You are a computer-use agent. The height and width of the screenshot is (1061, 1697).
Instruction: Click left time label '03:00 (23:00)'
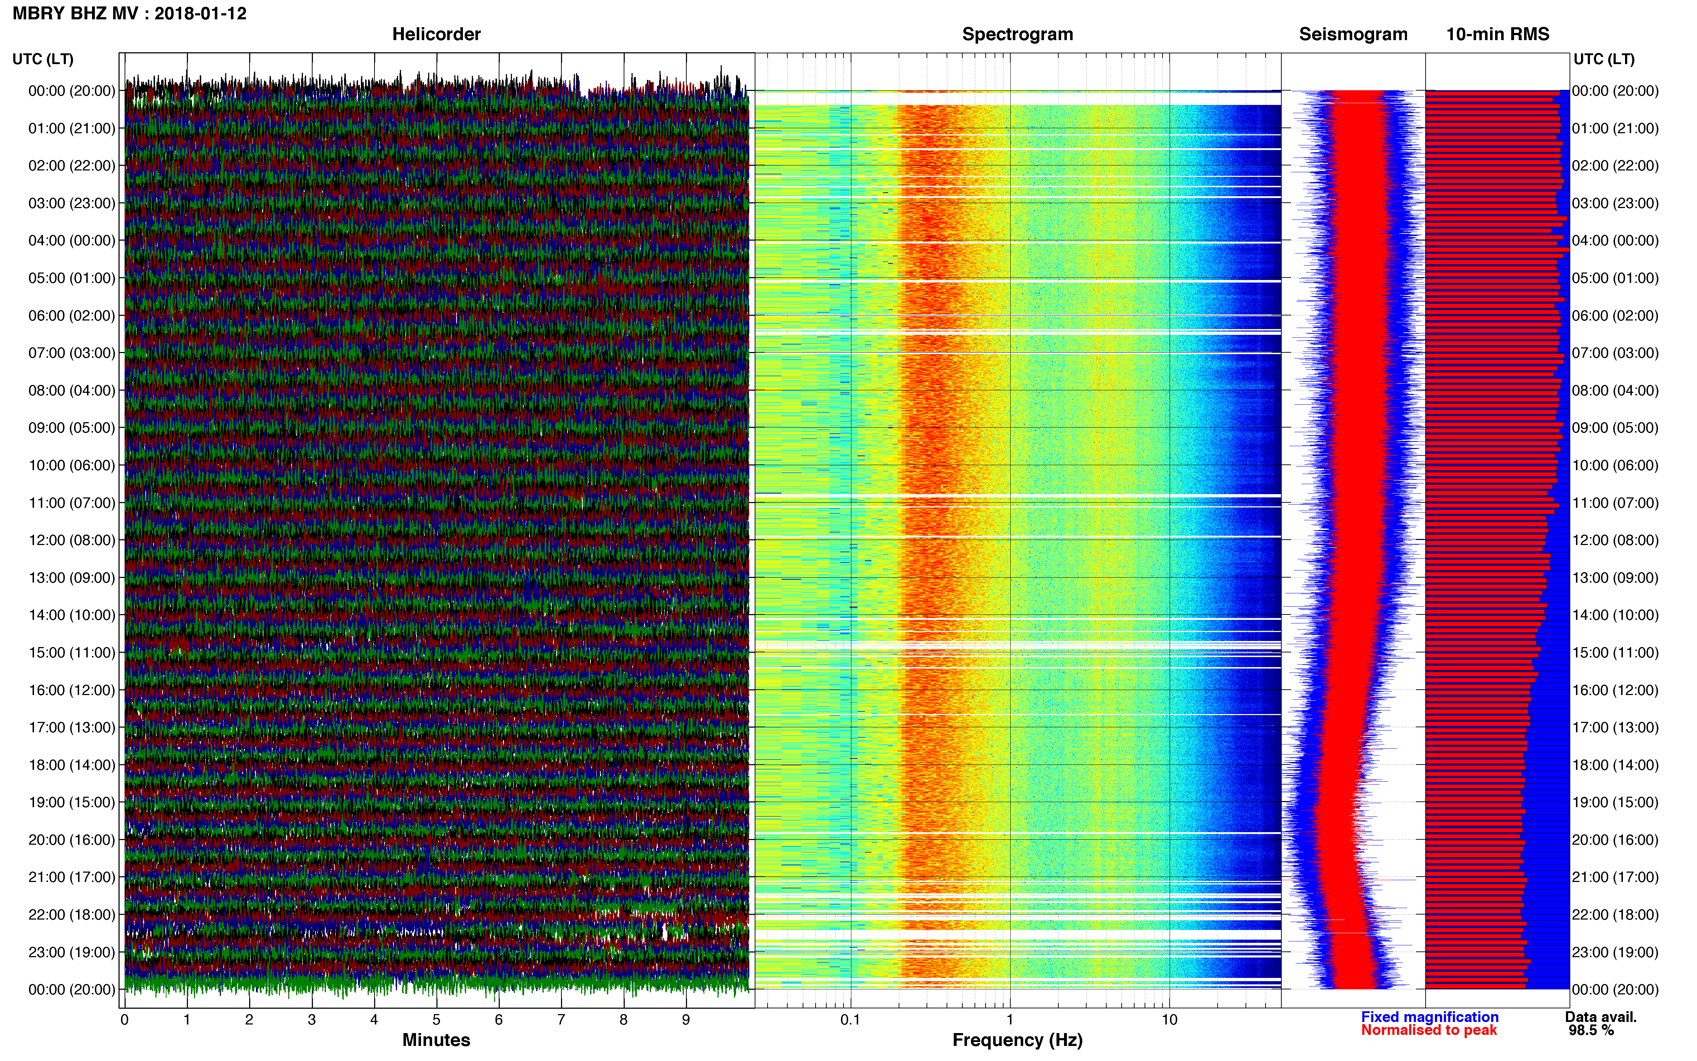pos(72,203)
